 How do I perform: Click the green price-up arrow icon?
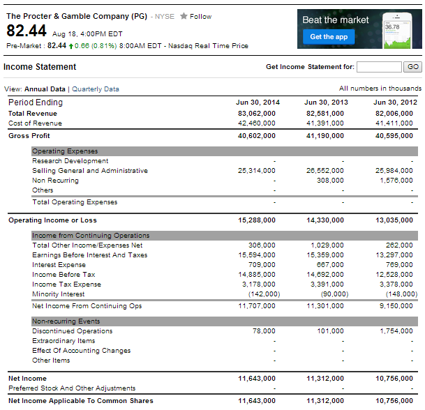70,46
